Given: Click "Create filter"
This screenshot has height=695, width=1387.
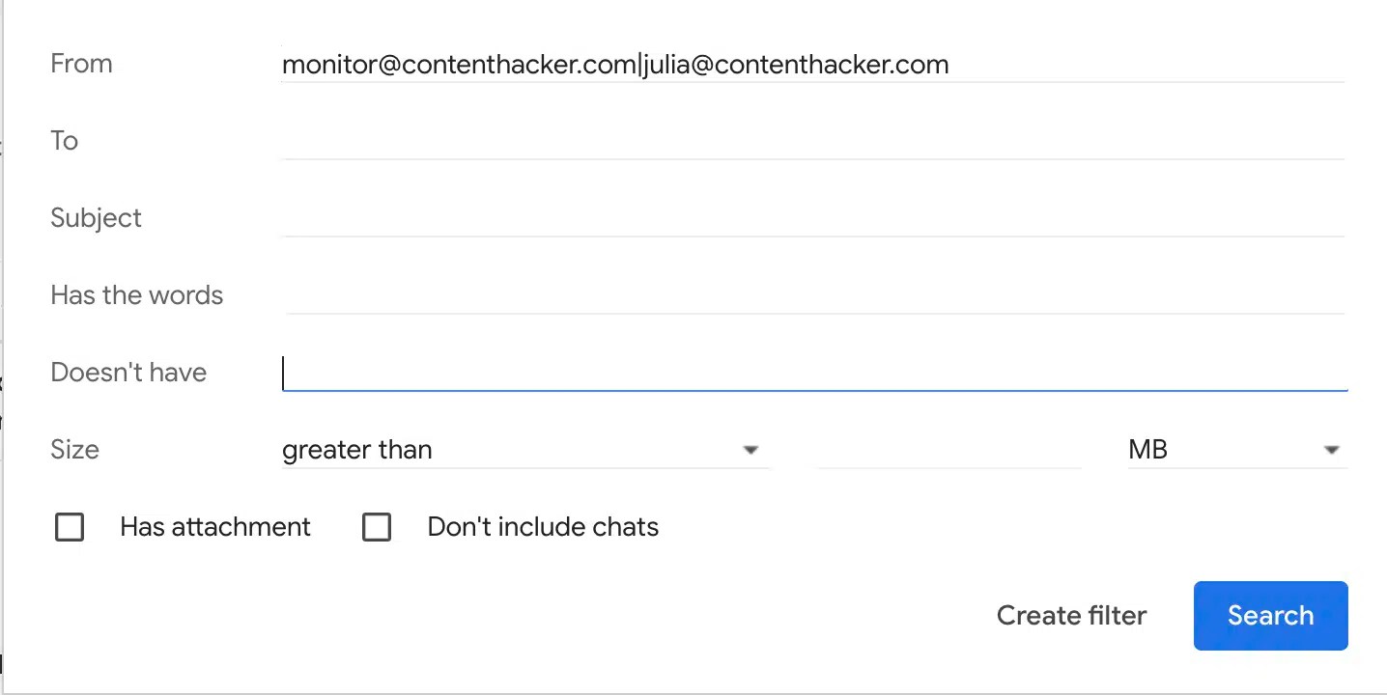Looking at the screenshot, I should (1071, 615).
